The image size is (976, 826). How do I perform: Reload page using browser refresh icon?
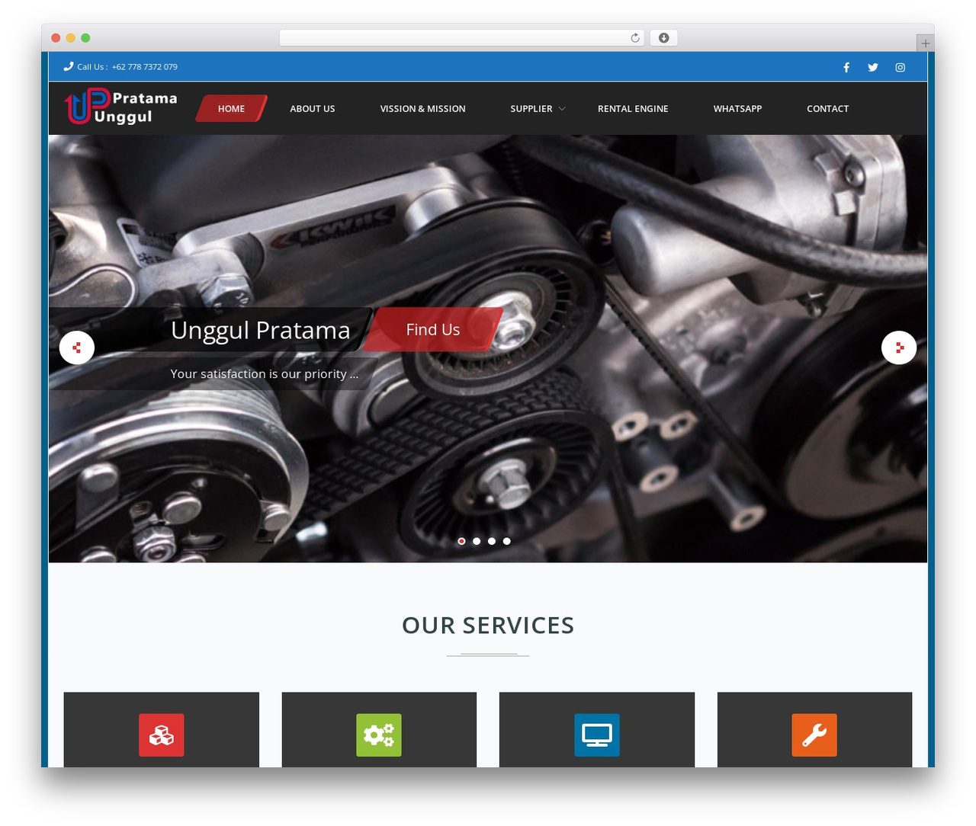[x=634, y=38]
